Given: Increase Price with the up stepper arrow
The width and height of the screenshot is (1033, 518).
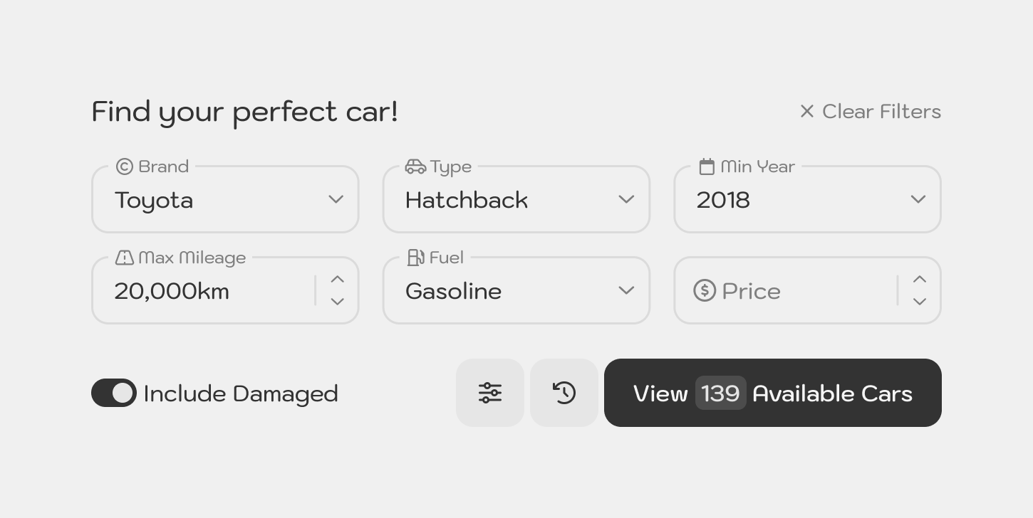Looking at the screenshot, I should click(920, 280).
